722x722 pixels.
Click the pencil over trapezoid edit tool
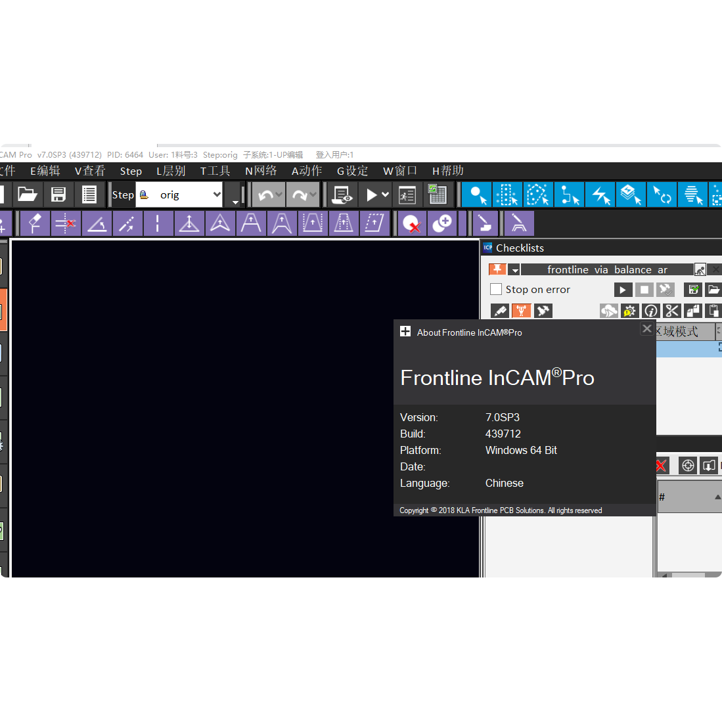tap(519, 224)
